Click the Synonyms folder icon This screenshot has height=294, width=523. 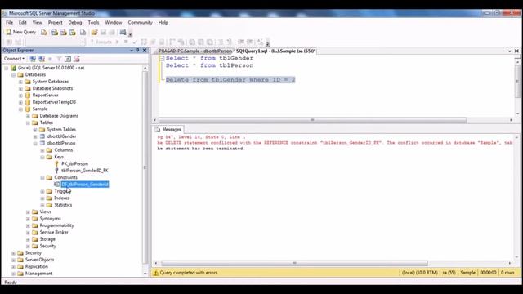point(34,219)
